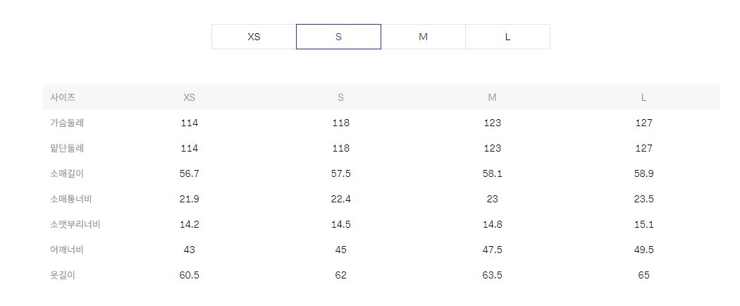Select the XS size tab
Screen dimensions: 740x306
(254, 37)
